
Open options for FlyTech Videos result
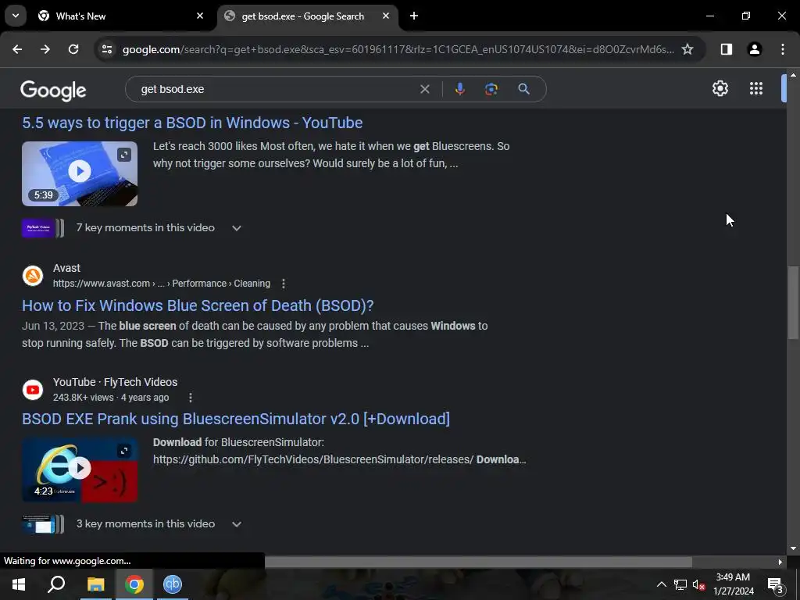point(191,398)
